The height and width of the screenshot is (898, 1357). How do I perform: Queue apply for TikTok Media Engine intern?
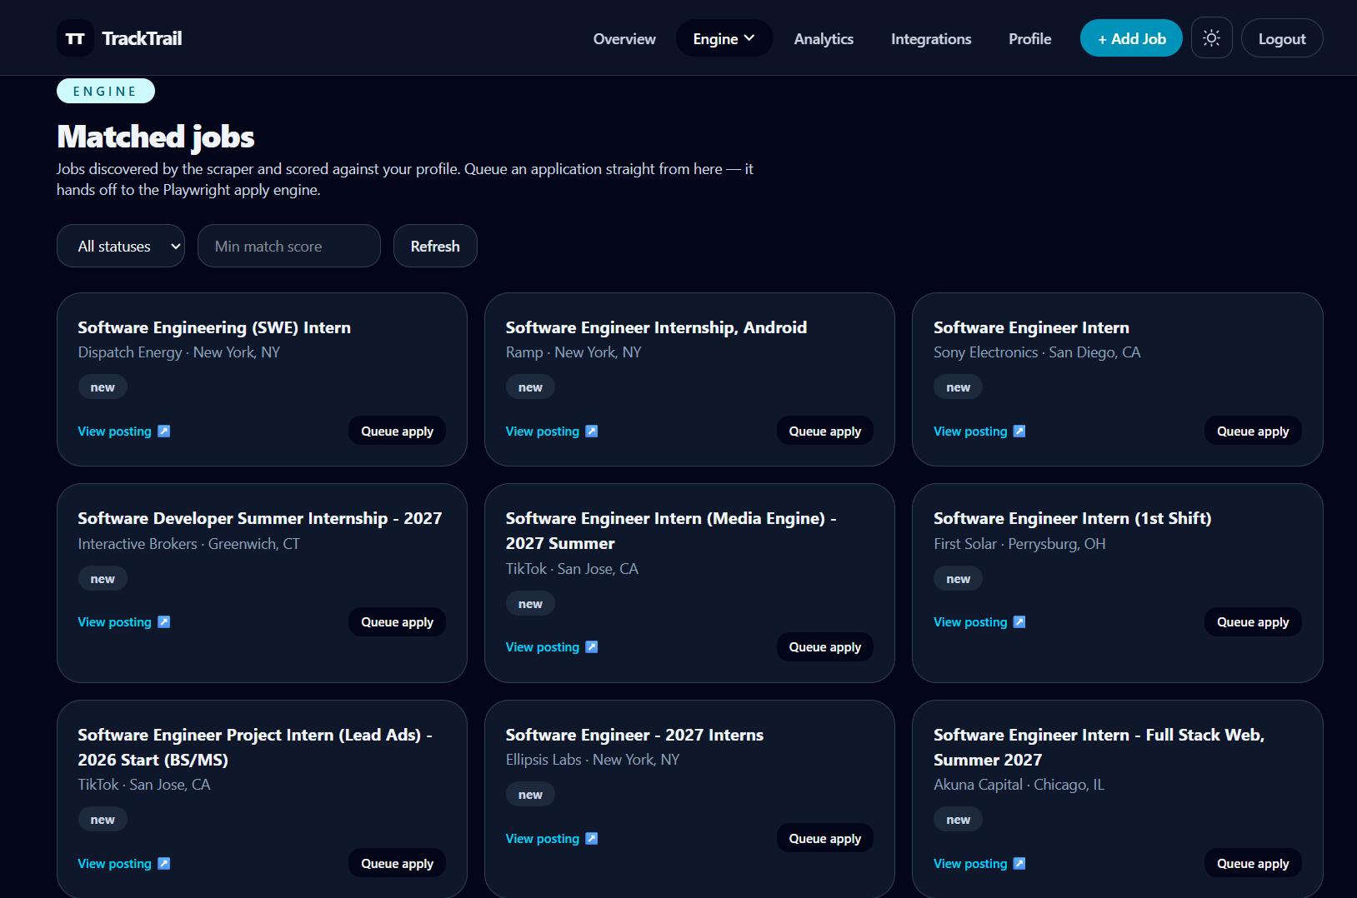click(825, 647)
